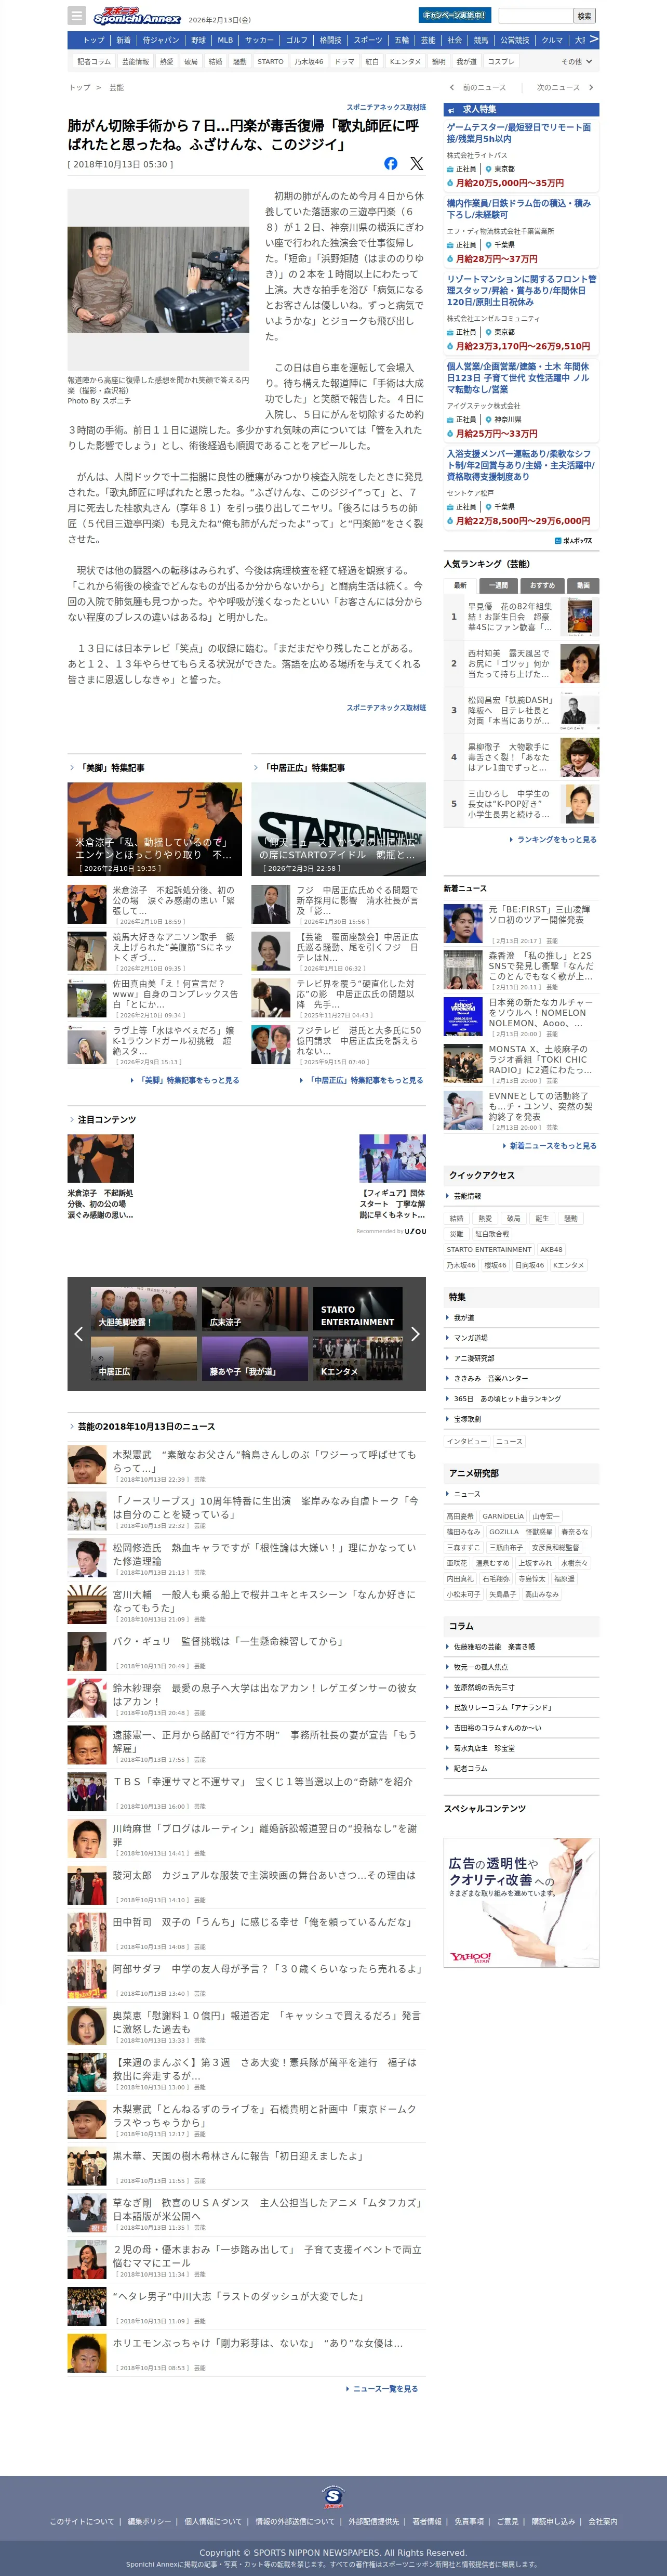Open the article photo of Enraku
This screenshot has height=2576, width=667.
click(x=159, y=280)
